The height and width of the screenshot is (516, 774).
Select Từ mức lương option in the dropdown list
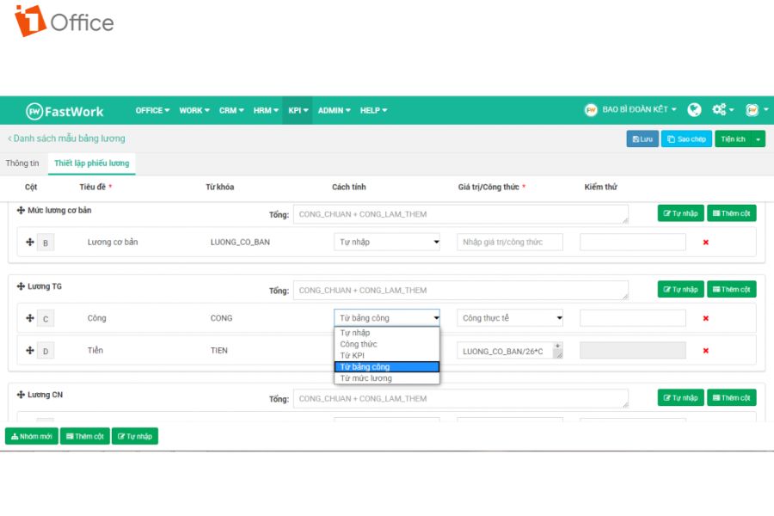[x=387, y=378]
